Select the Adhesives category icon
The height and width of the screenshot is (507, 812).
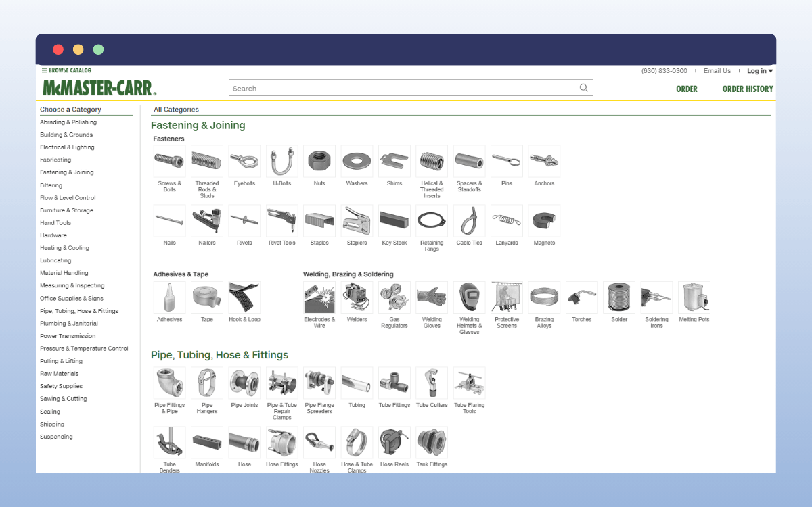coord(169,297)
